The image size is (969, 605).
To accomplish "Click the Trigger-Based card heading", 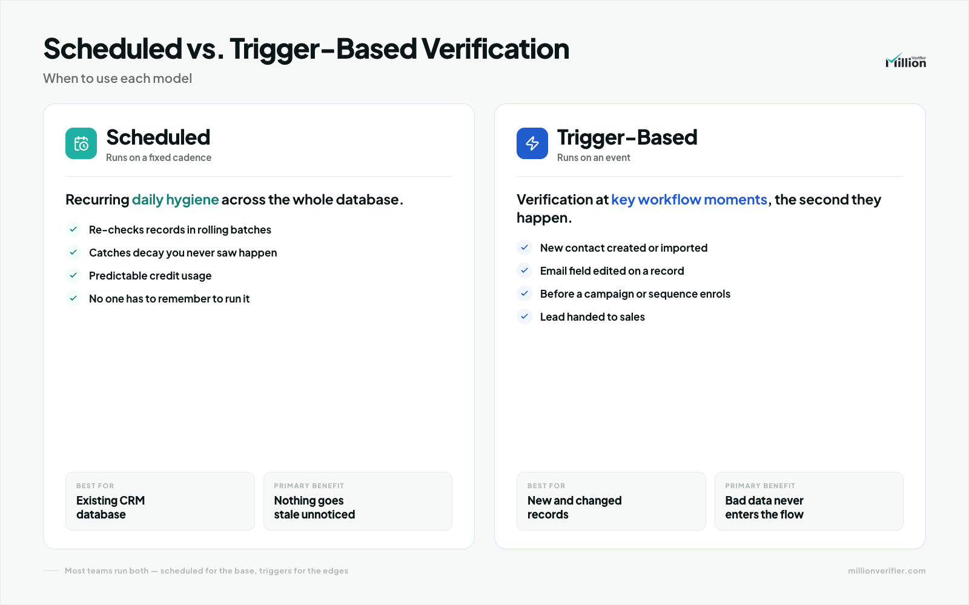I will [627, 137].
